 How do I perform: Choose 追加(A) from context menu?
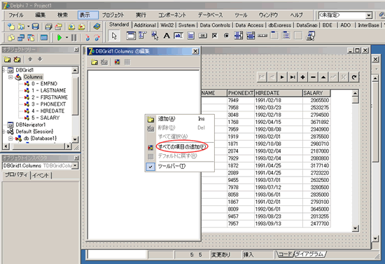180,119
